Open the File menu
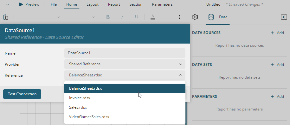The image size is (290, 125). [54, 4]
